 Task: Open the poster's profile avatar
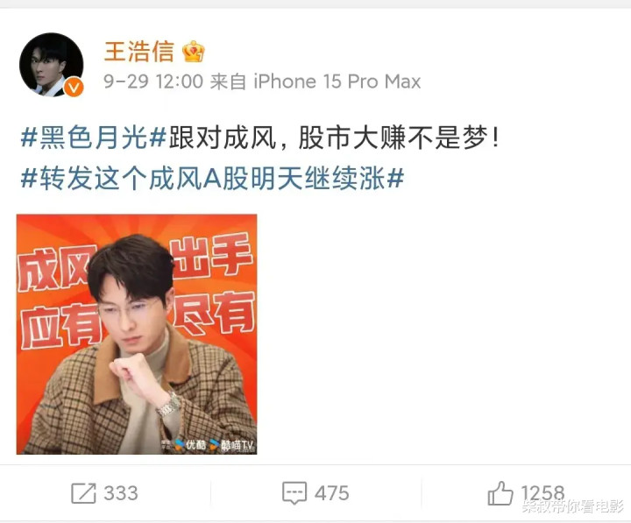coord(51,65)
